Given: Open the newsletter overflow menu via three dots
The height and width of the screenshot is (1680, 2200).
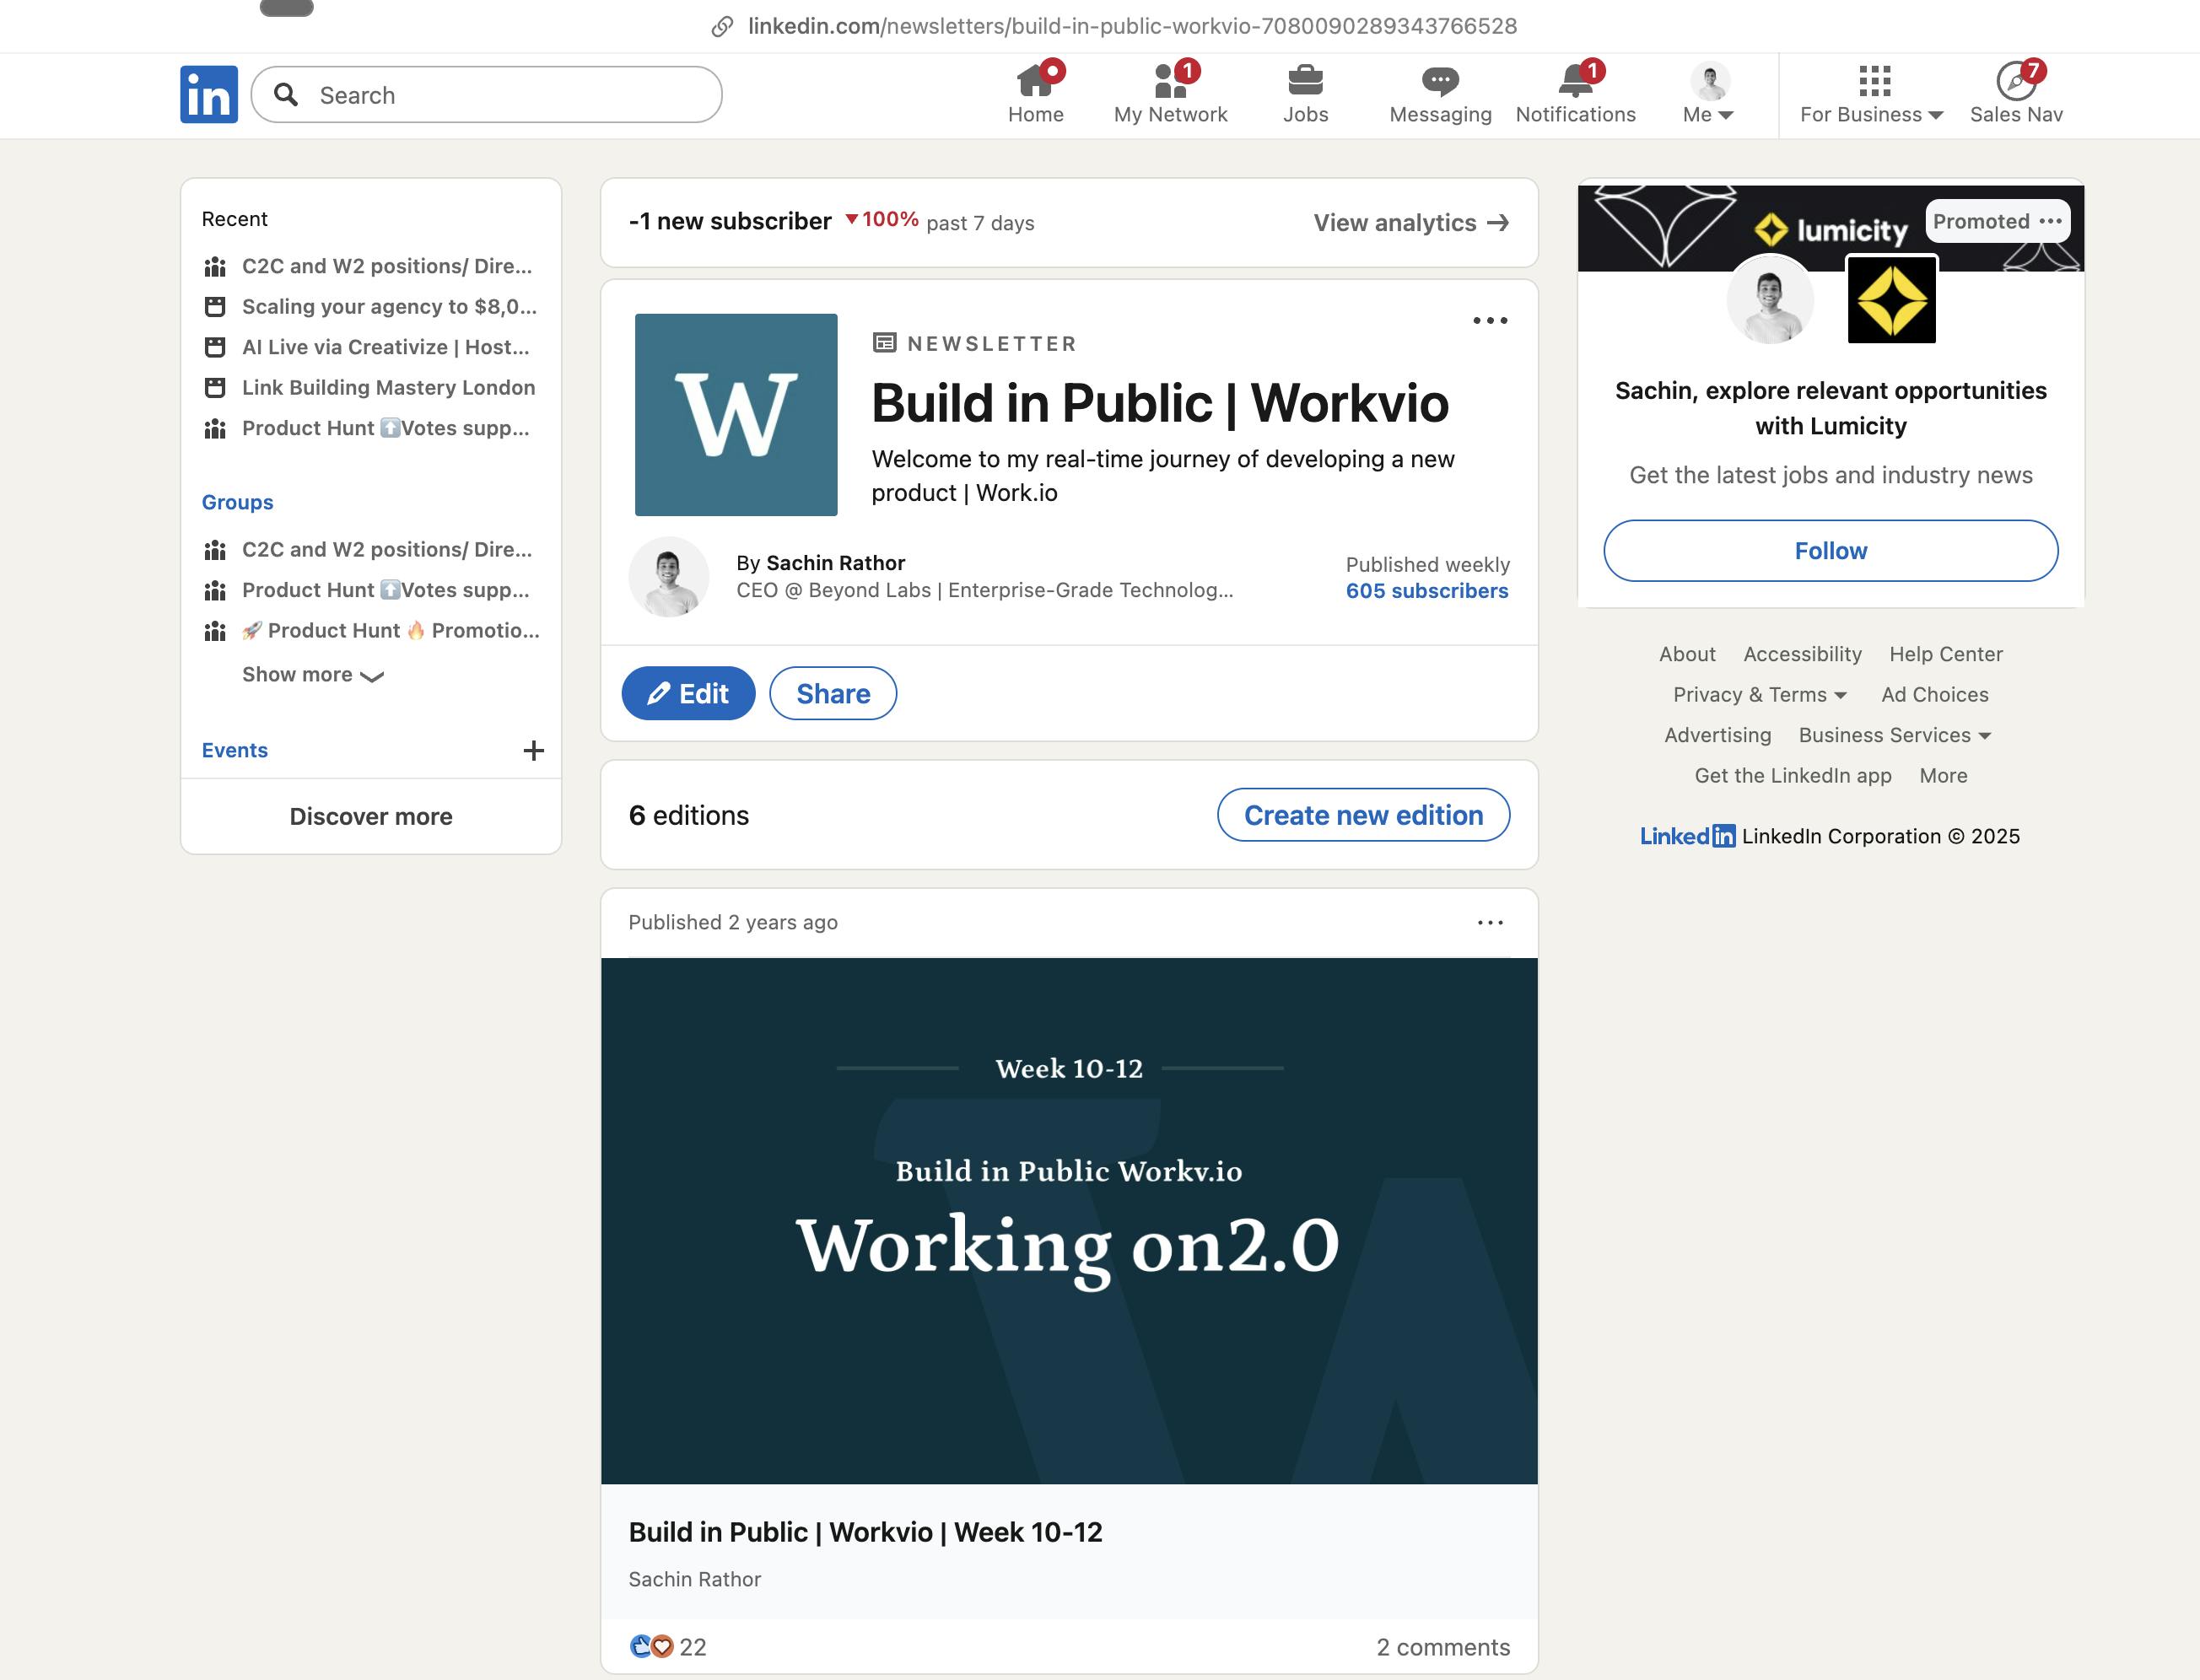Looking at the screenshot, I should click(1487, 320).
